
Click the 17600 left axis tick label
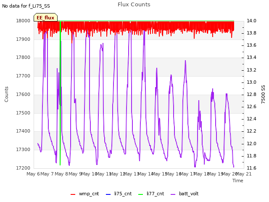(x=23, y=94)
